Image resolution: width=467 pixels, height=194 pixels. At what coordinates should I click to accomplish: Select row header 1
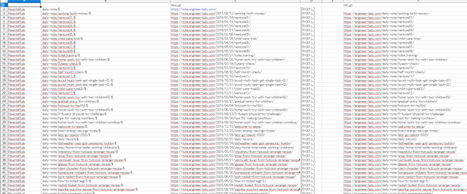click(4, 5)
